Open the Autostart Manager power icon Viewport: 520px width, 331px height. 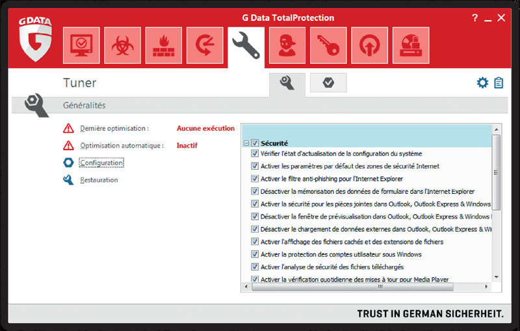pos(369,46)
